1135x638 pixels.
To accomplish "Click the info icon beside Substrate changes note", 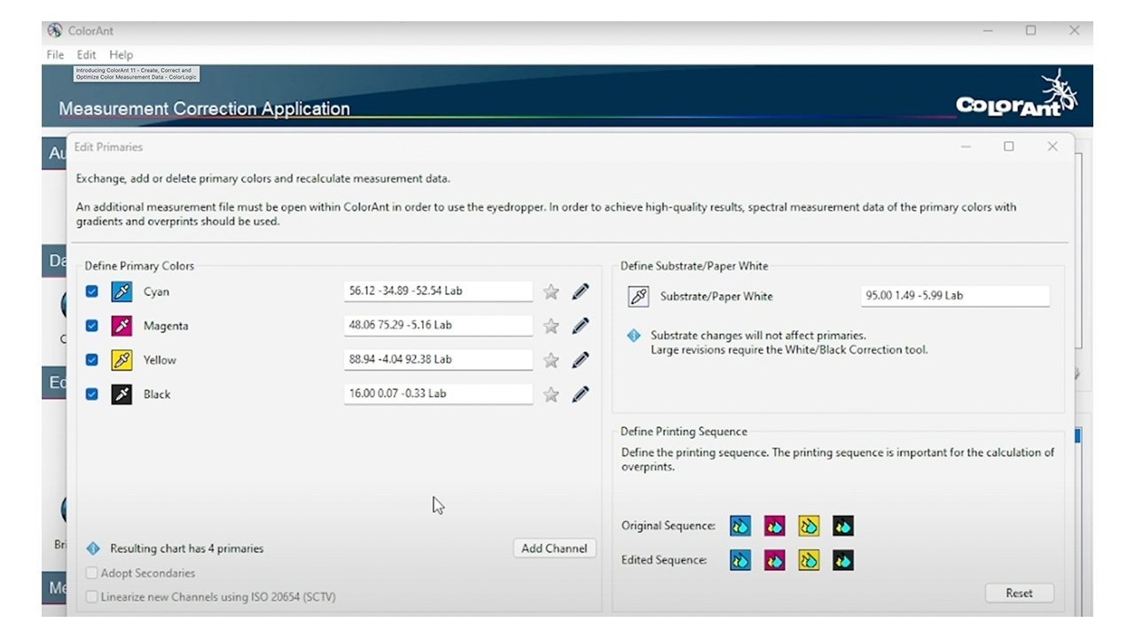I will pos(633,336).
